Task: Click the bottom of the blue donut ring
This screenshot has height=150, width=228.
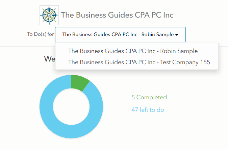Action: [x=71, y=131]
